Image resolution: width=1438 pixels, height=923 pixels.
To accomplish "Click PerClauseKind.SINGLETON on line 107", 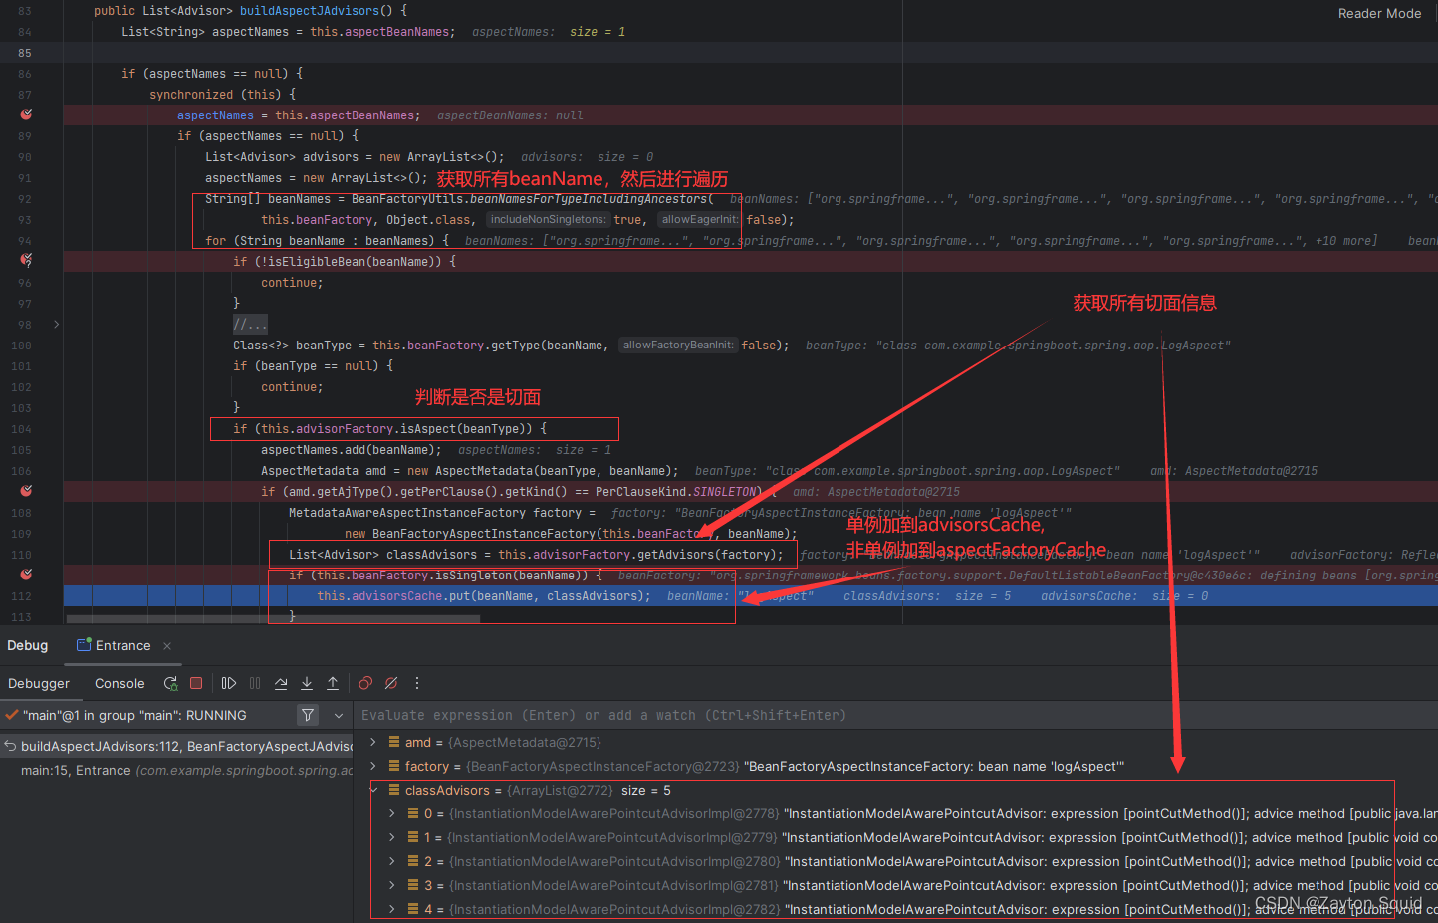I will coord(676,491).
